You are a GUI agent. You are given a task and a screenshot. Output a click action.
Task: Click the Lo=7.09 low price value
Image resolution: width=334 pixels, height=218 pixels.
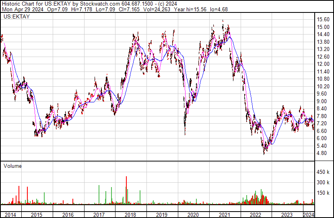tap(105, 9)
